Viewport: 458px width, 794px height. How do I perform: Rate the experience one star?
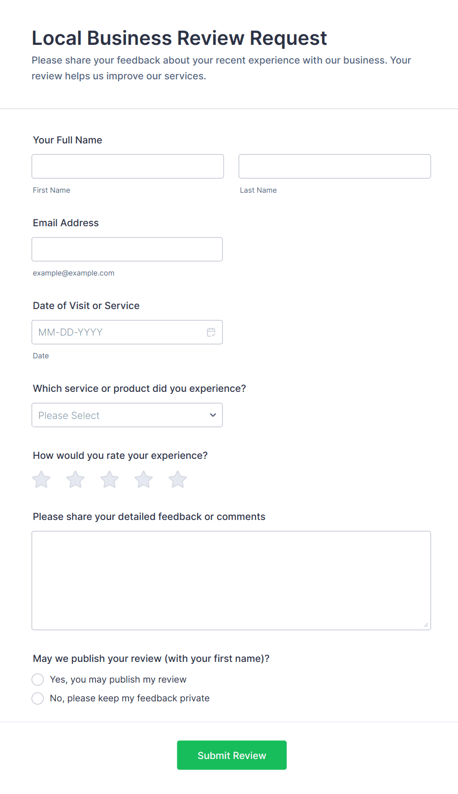pyautogui.click(x=41, y=479)
